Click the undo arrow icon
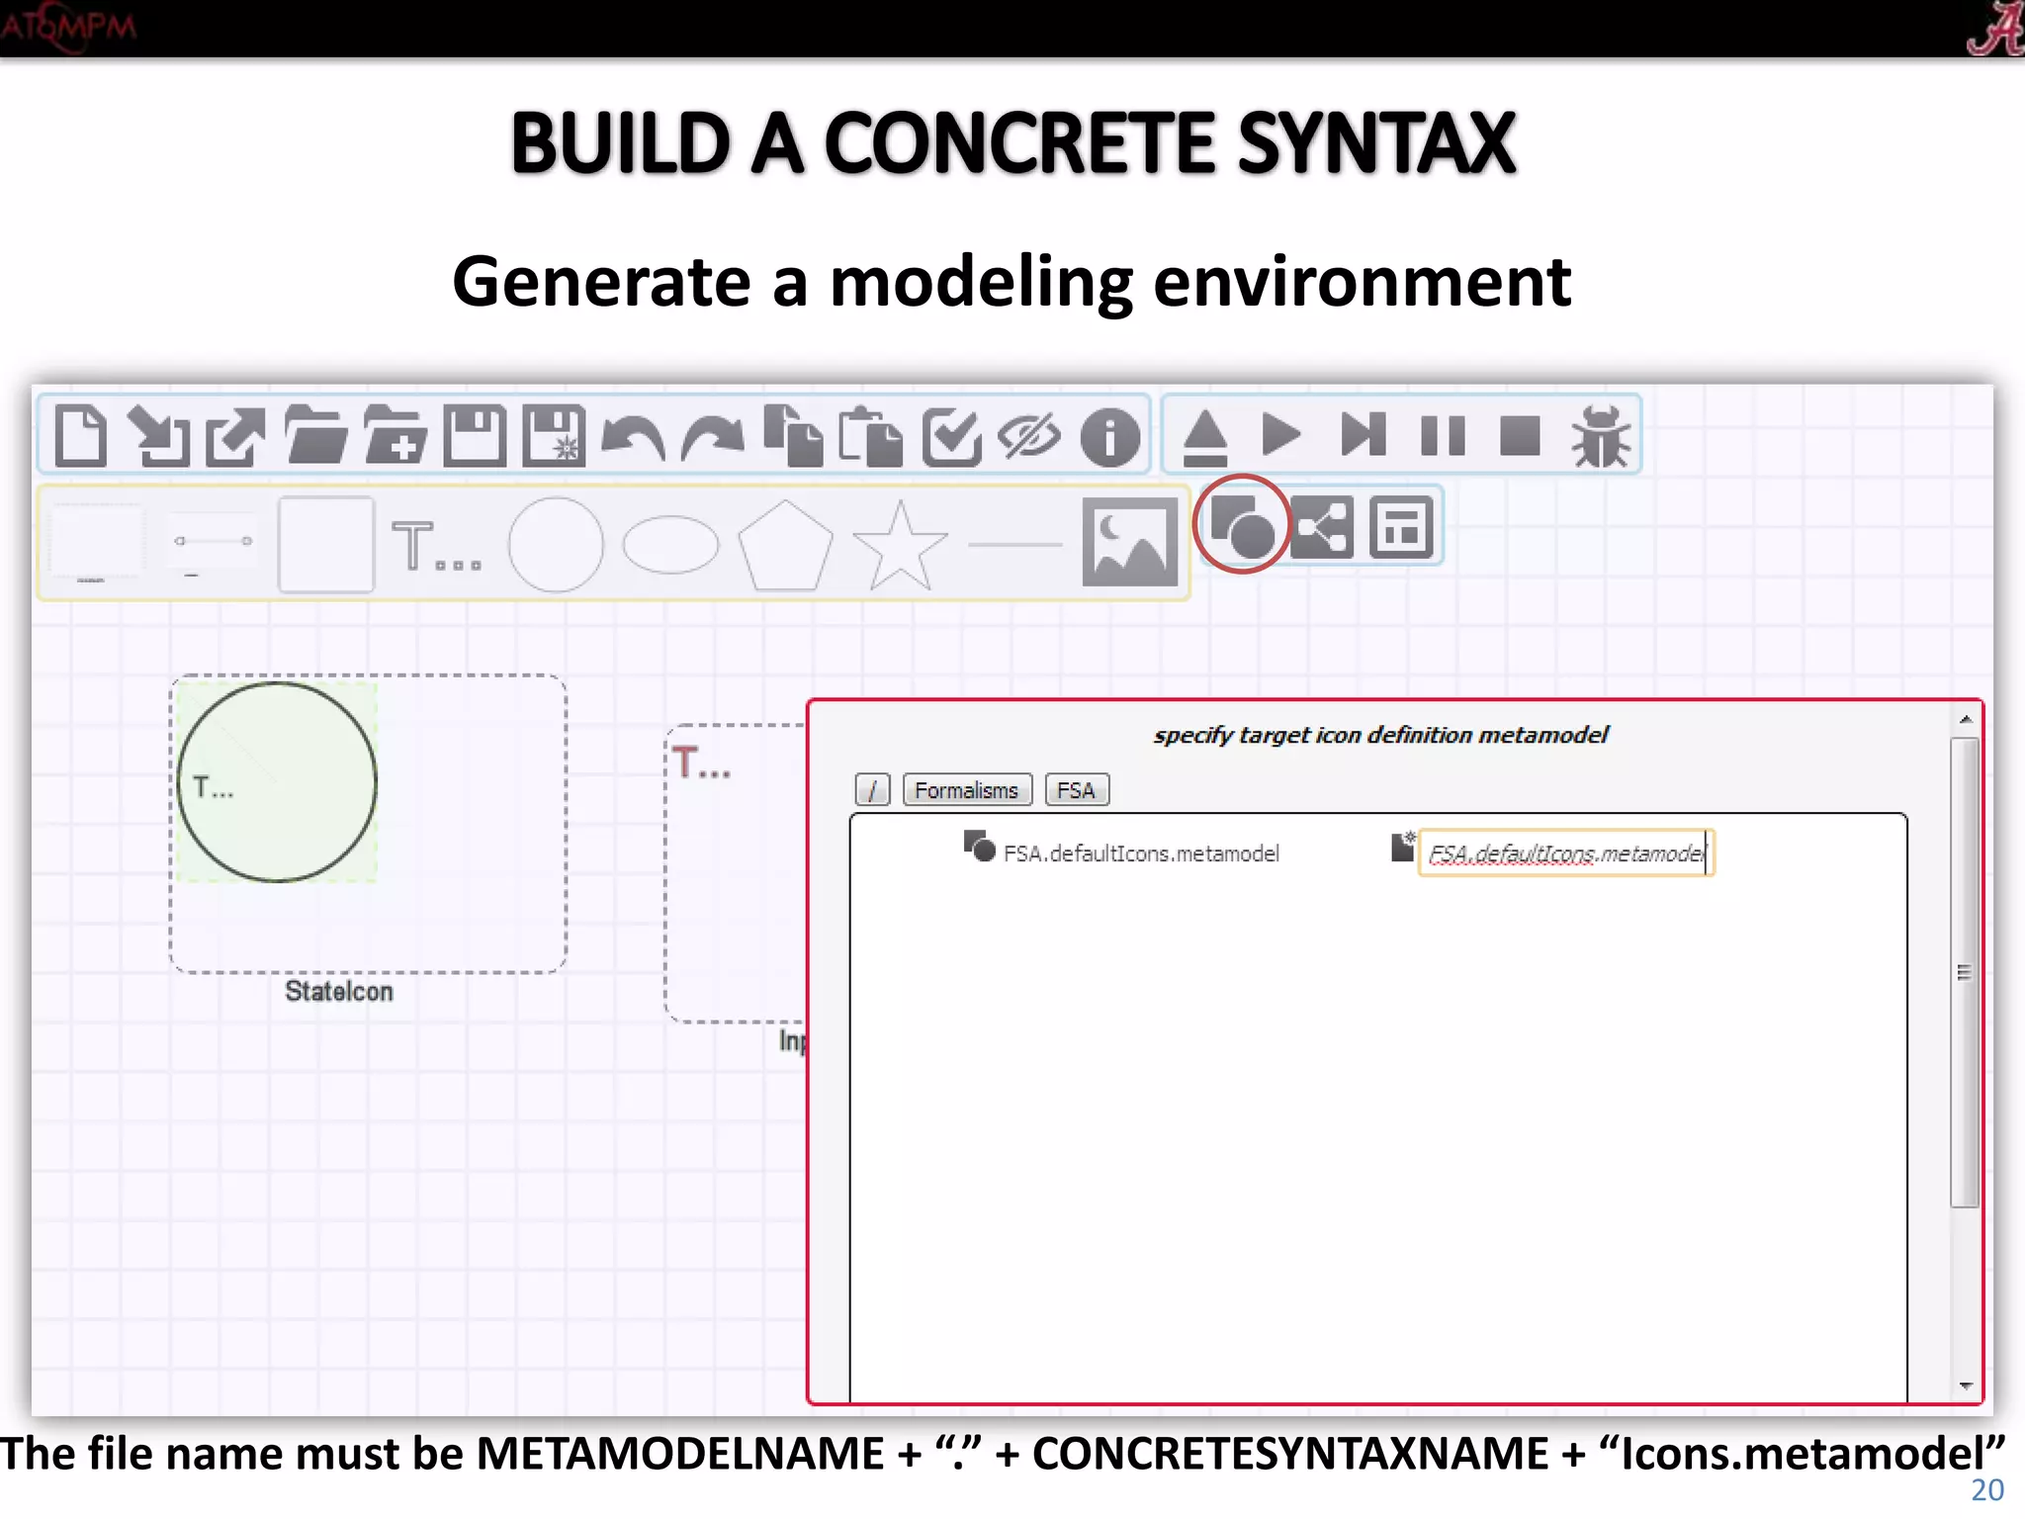2025x1519 pixels. click(633, 437)
